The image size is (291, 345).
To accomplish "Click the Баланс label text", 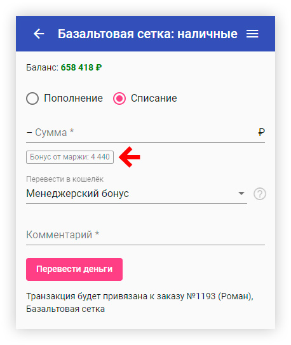I will click(42, 67).
